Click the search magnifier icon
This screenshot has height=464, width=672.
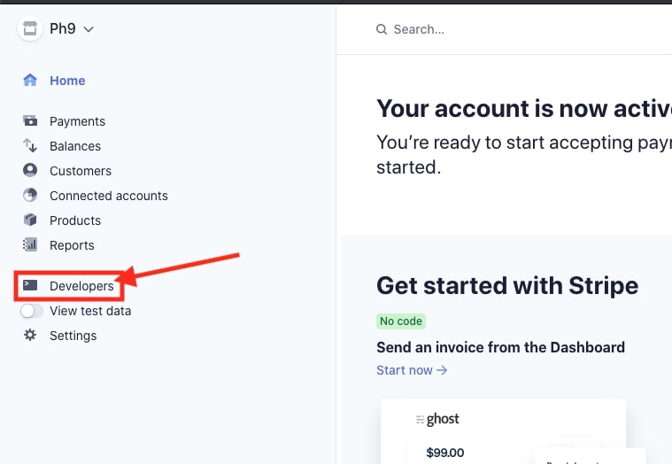tap(382, 29)
